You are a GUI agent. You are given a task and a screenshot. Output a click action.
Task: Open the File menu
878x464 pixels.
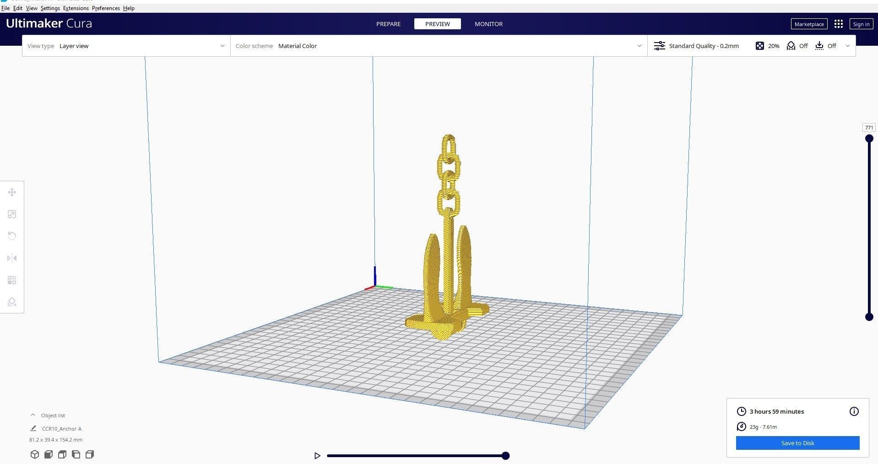(x=5, y=8)
